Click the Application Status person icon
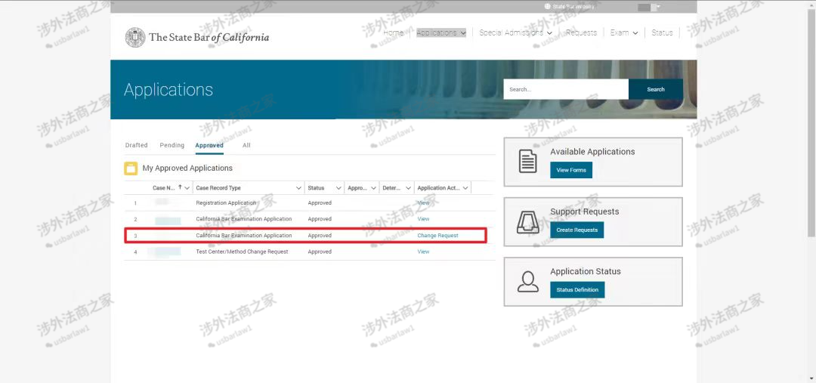Screen dimensions: 816x383 pos(527,281)
